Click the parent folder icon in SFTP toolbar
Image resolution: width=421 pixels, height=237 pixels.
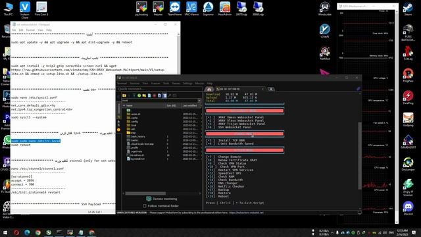point(124,95)
